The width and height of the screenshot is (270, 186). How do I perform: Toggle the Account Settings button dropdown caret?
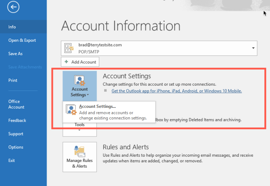click(x=88, y=95)
